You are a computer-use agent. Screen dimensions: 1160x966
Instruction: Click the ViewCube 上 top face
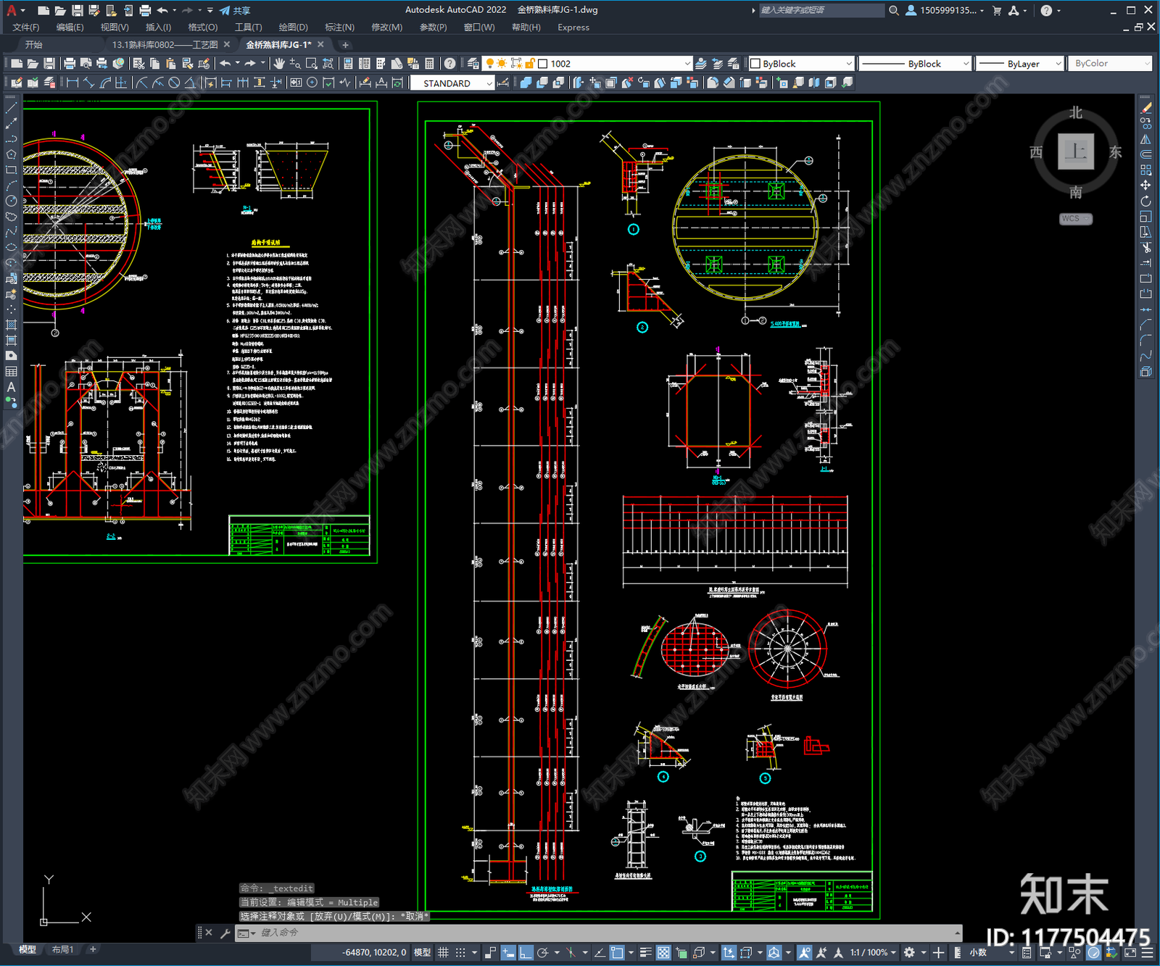[1075, 151]
